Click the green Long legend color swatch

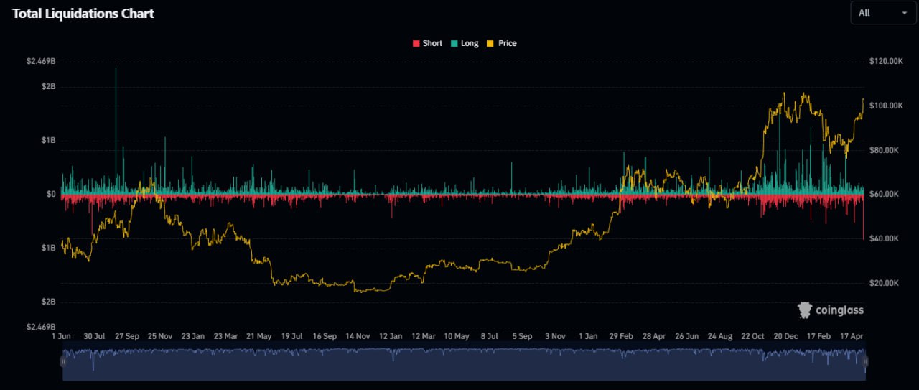[x=454, y=44]
